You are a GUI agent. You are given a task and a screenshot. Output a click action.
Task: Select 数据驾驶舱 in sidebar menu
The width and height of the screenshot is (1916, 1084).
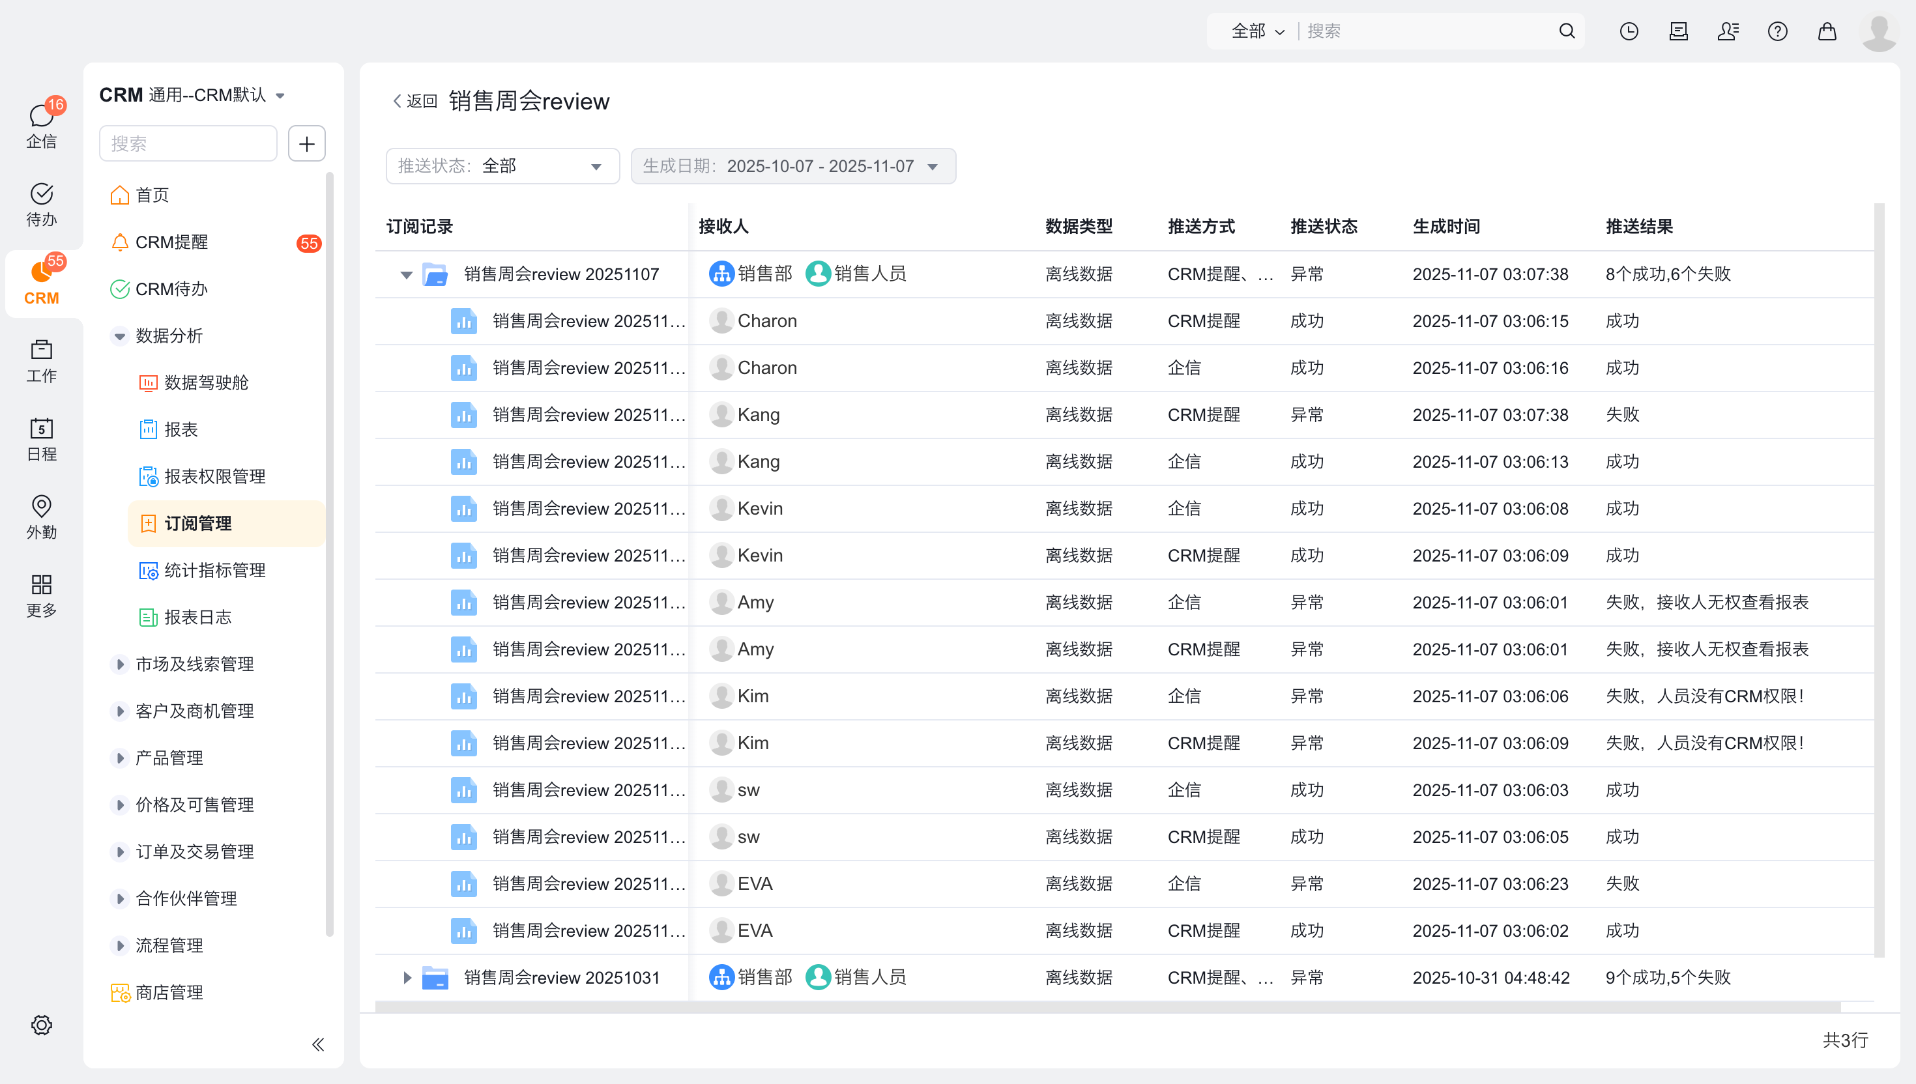click(205, 382)
